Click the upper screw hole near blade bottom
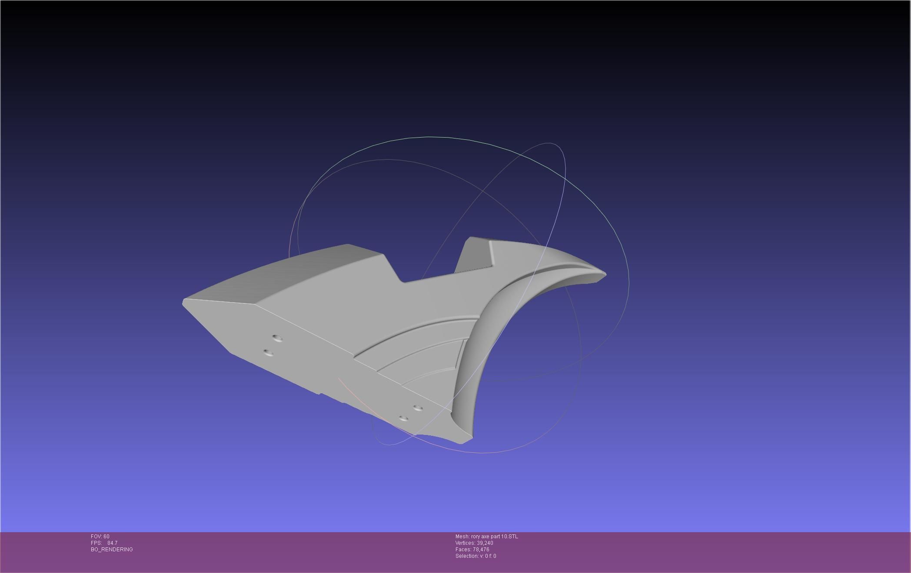This screenshot has height=573, width=911. (418, 408)
